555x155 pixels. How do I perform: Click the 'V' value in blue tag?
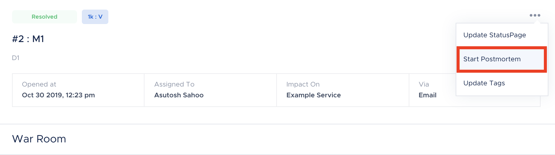tap(101, 17)
